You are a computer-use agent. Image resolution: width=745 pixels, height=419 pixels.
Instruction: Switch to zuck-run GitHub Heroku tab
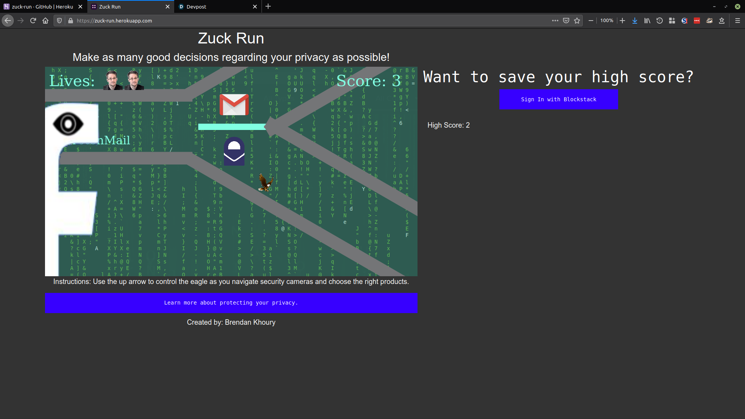42,7
